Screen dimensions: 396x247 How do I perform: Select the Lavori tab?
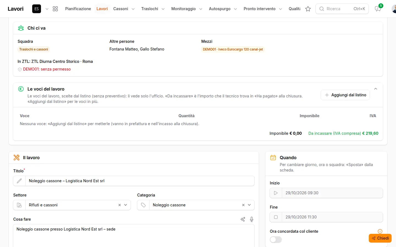[x=102, y=9]
